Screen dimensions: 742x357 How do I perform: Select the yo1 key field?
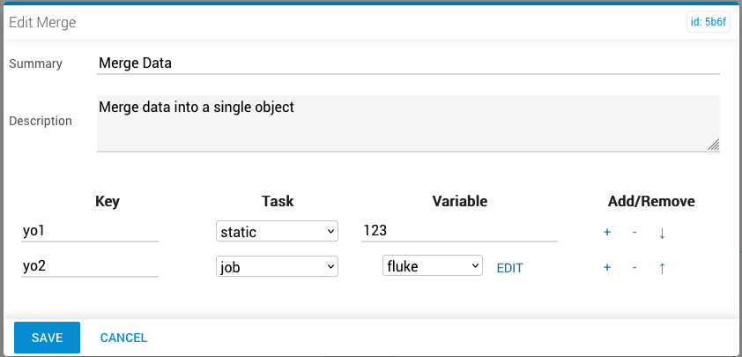click(90, 231)
